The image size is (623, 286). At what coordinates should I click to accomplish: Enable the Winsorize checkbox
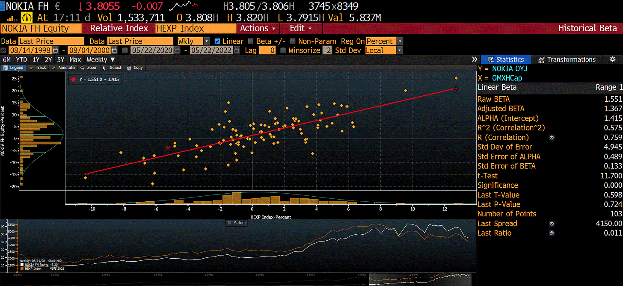[283, 50]
